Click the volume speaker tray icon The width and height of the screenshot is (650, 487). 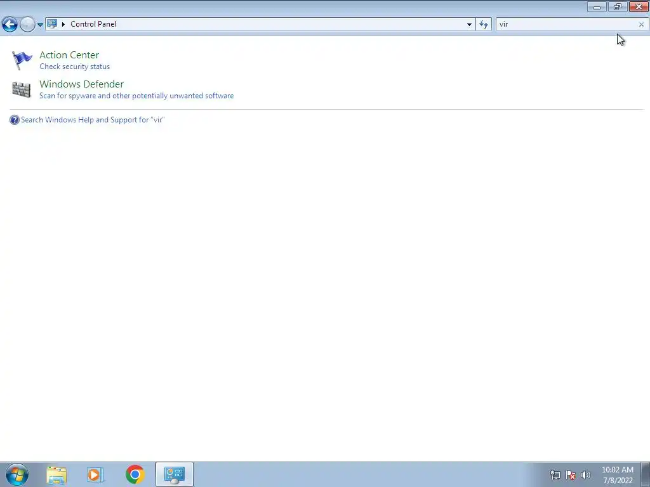pyautogui.click(x=586, y=475)
